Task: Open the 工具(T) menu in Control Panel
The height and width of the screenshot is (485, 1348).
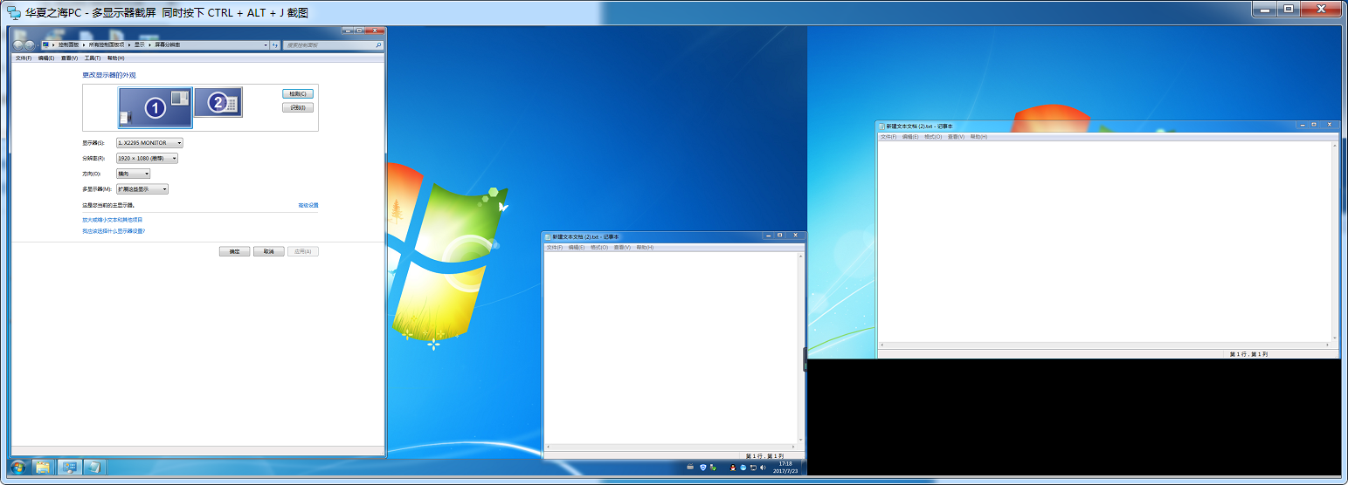Action: 93,58
